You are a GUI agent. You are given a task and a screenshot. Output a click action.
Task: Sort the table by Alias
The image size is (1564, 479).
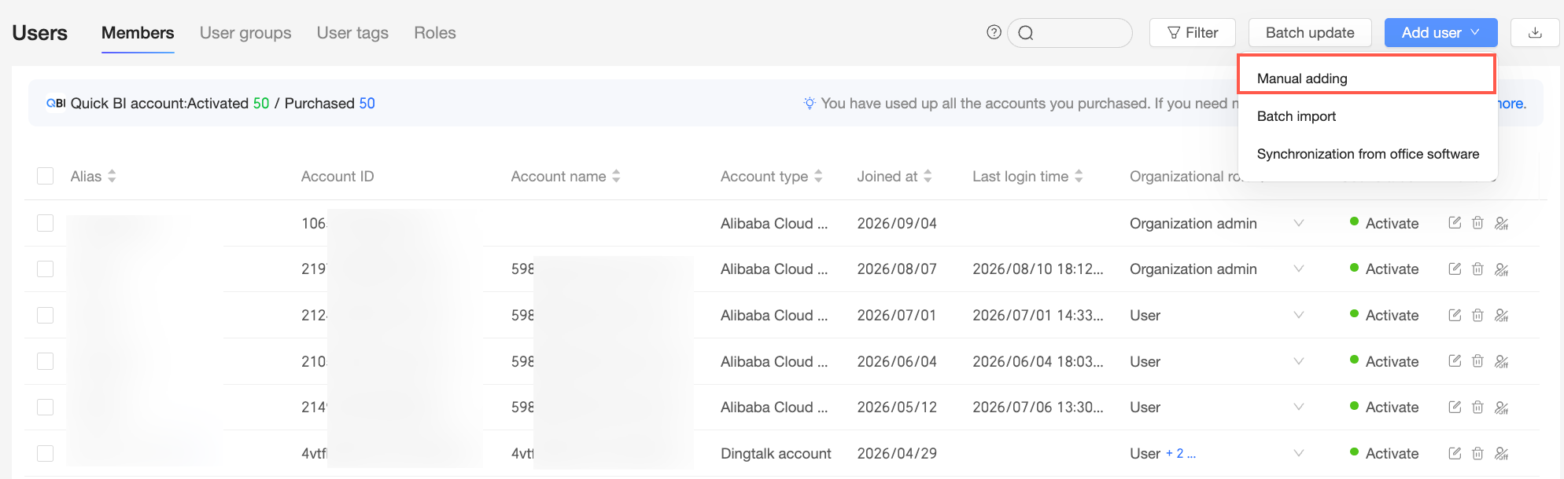coord(112,176)
